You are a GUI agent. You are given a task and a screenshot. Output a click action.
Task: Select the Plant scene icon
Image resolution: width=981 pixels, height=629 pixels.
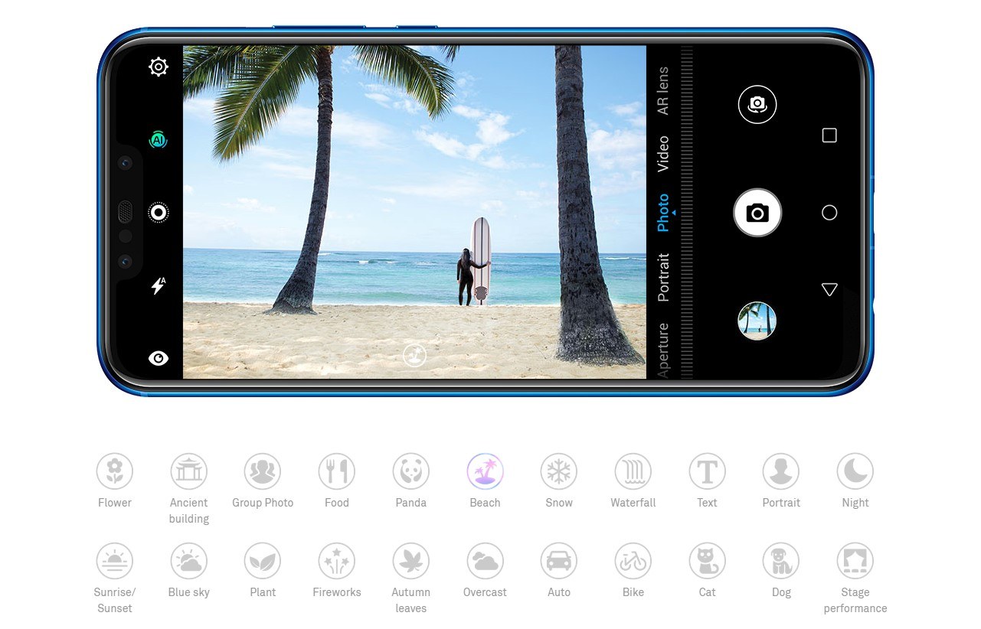263,561
